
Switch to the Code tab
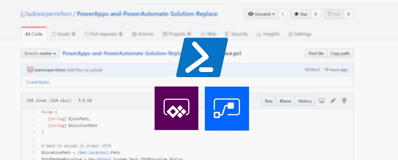[34, 34]
